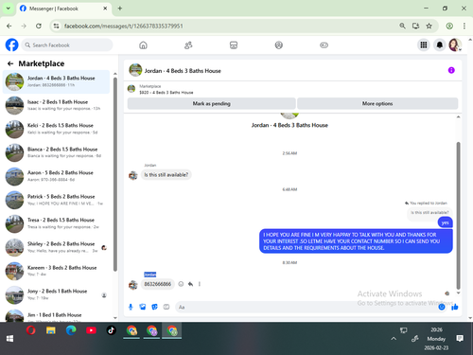Click the More options button
The width and height of the screenshot is (473, 355).
click(377, 103)
